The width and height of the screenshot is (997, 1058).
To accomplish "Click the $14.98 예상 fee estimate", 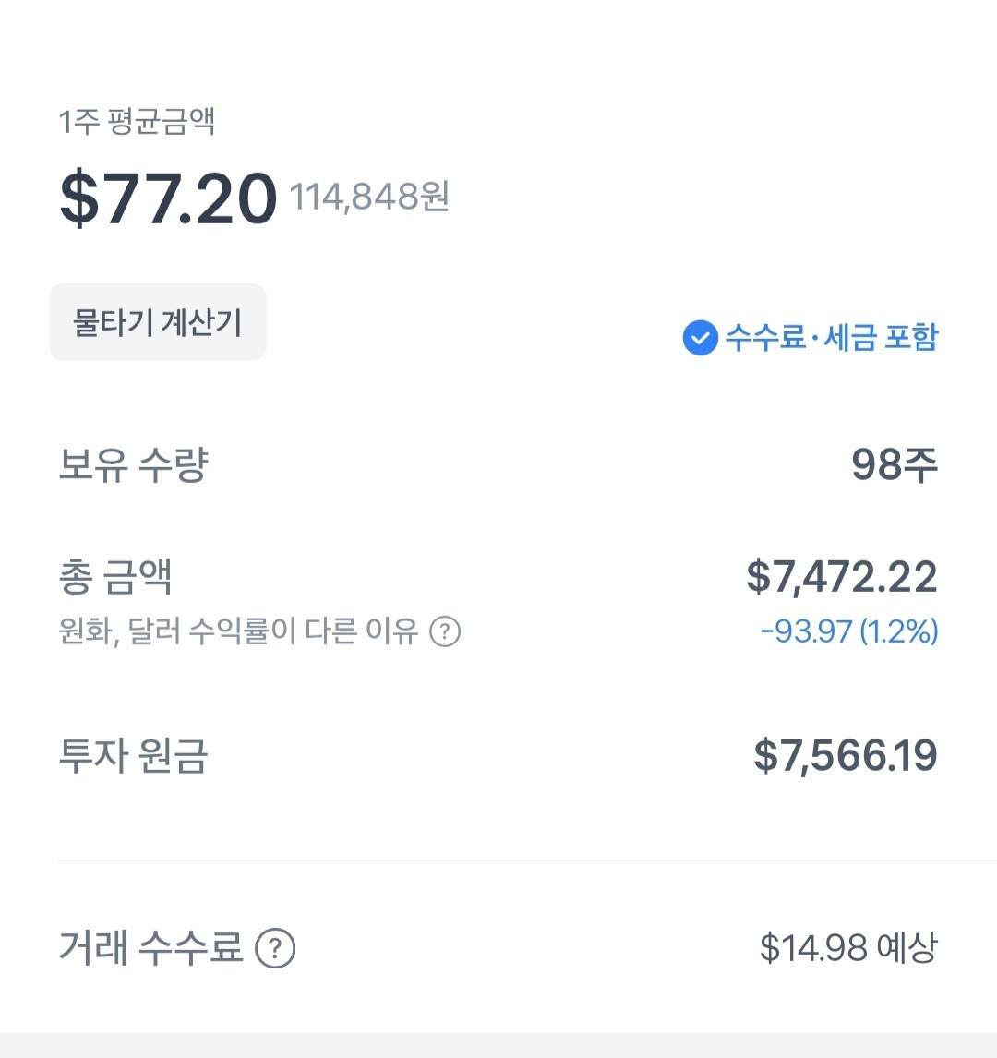I will tap(847, 948).
